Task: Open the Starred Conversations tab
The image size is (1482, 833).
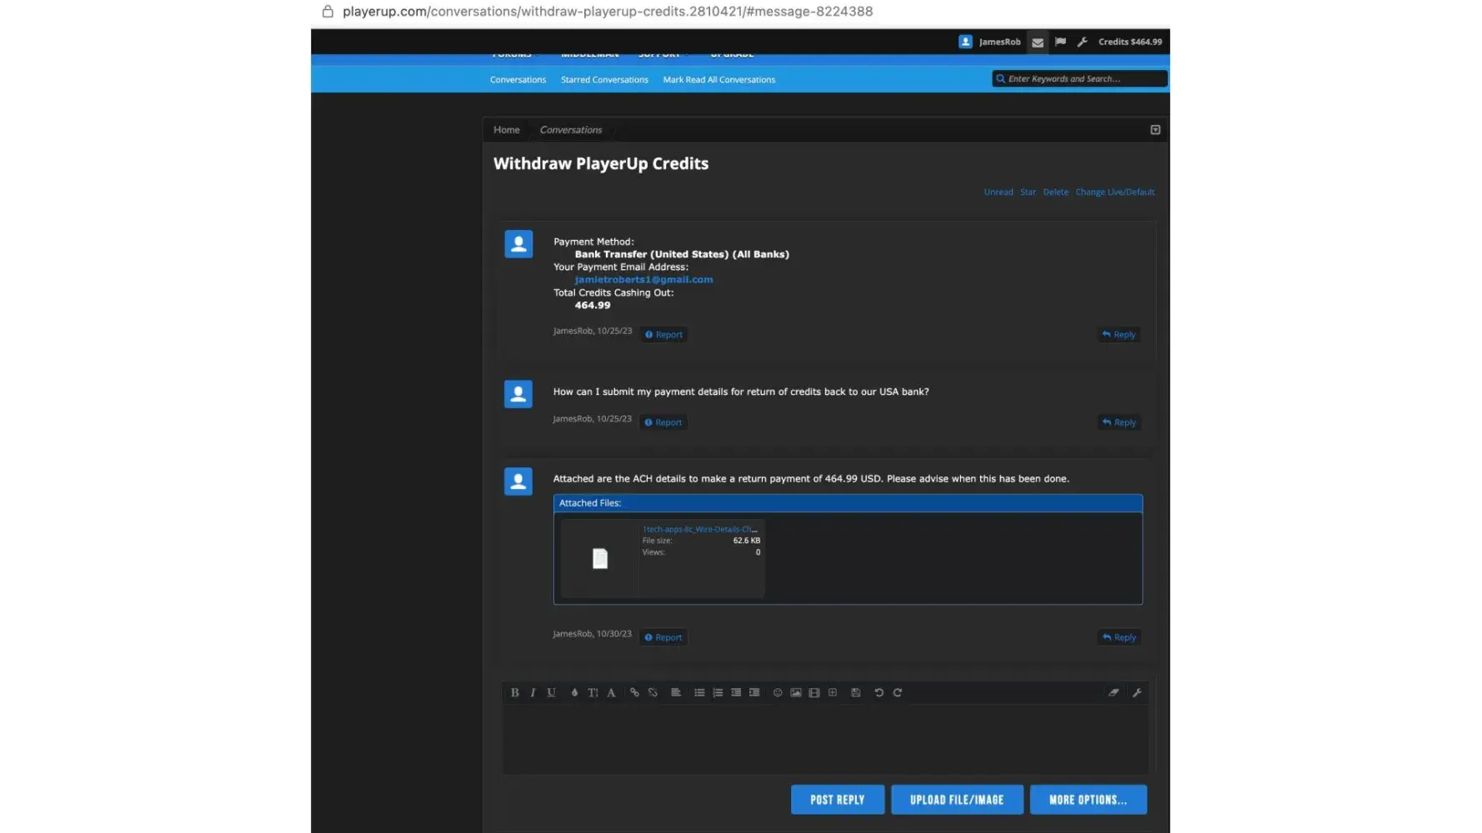Action: pyautogui.click(x=604, y=80)
